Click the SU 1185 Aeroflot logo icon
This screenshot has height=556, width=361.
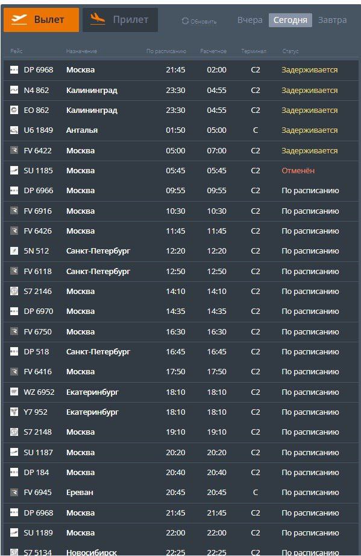pyautogui.click(x=14, y=171)
